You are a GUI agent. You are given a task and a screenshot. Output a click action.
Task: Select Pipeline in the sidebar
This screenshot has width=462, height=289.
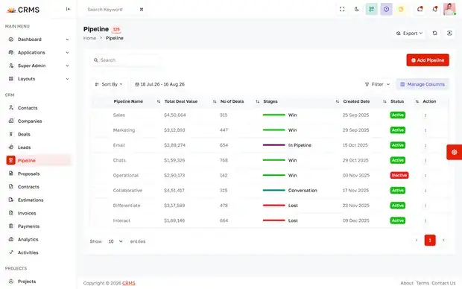(38, 161)
